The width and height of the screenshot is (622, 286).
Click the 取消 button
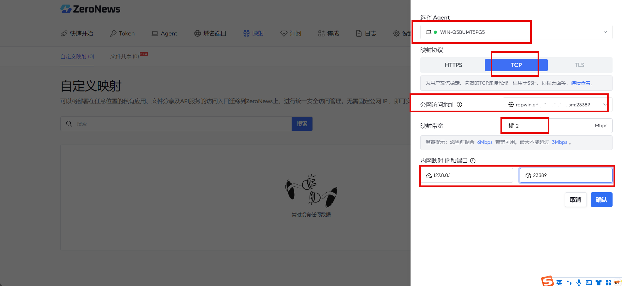pyautogui.click(x=576, y=199)
